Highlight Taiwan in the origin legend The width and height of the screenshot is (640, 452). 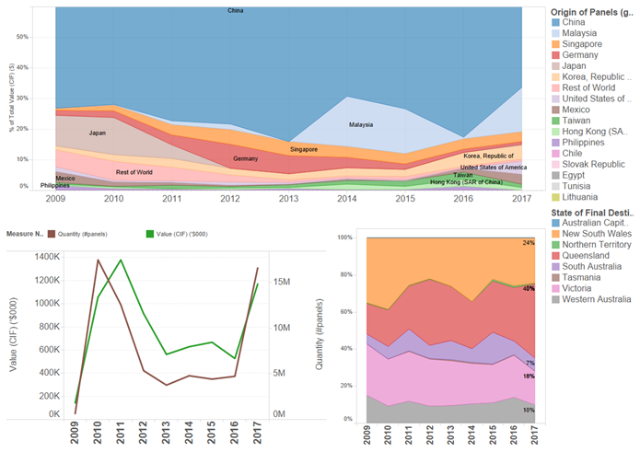[576, 122]
